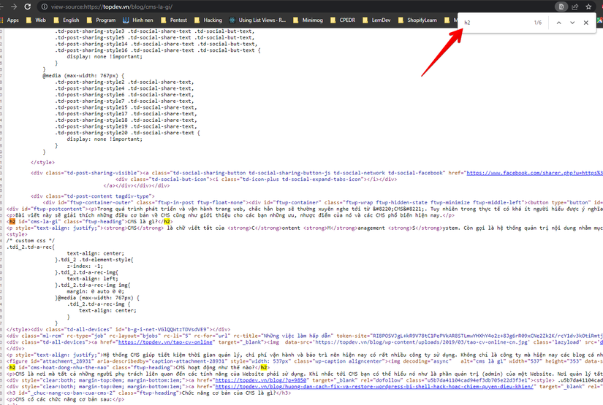Click highlighted closing h2 after 'CMS hoạt động như thế nào?'
This screenshot has width=603, height=405.
click(x=264, y=367)
